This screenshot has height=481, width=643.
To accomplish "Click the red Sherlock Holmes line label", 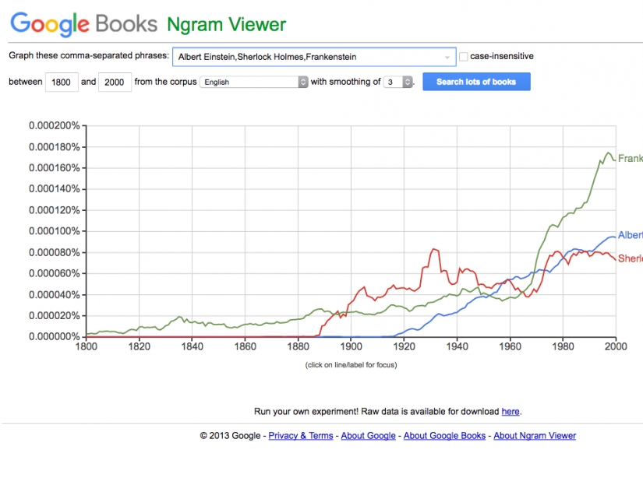I will 630,258.
